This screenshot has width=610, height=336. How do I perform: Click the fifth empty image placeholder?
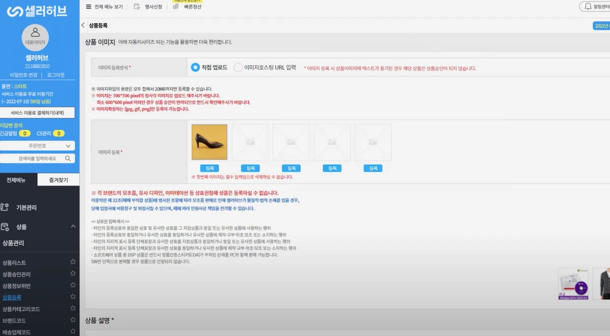(x=373, y=142)
